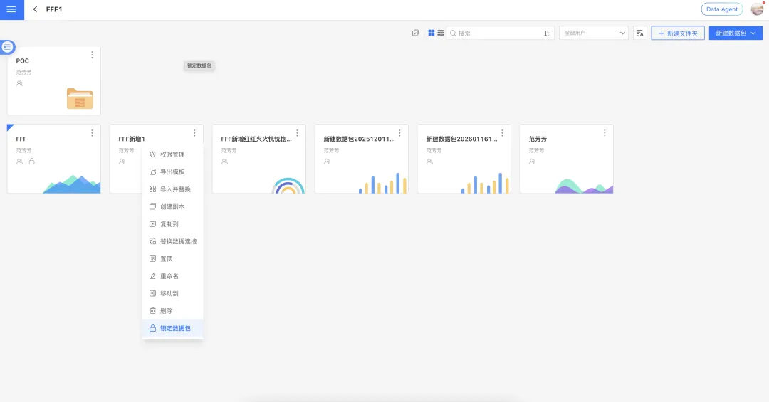Expand the floating side panel round button
The height and width of the screenshot is (402, 769).
point(7,47)
